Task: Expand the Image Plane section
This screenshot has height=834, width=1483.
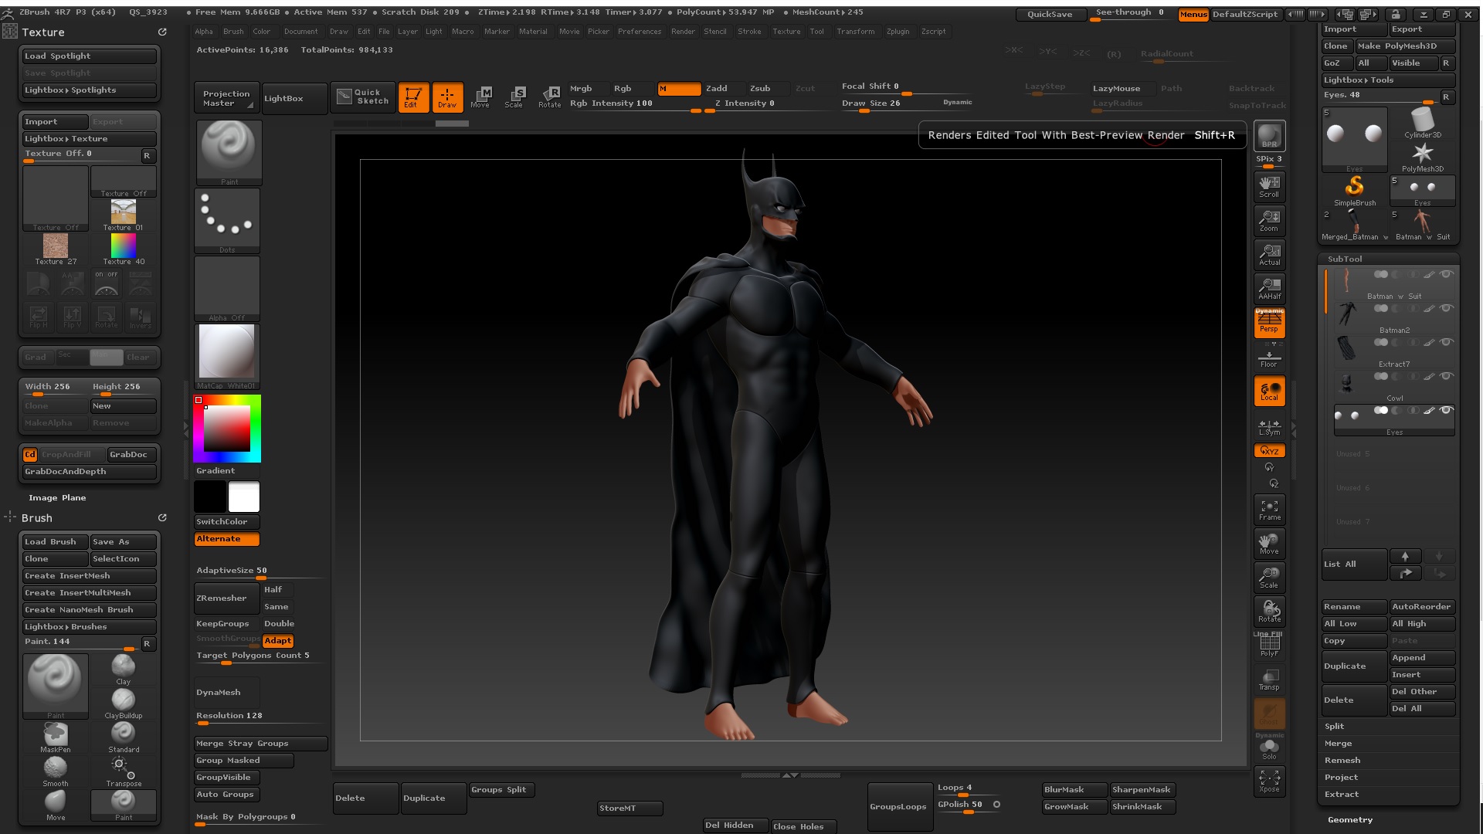Action: (x=57, y=497)
